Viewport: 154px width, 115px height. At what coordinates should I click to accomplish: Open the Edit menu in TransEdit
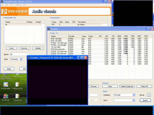pos(7,5)
